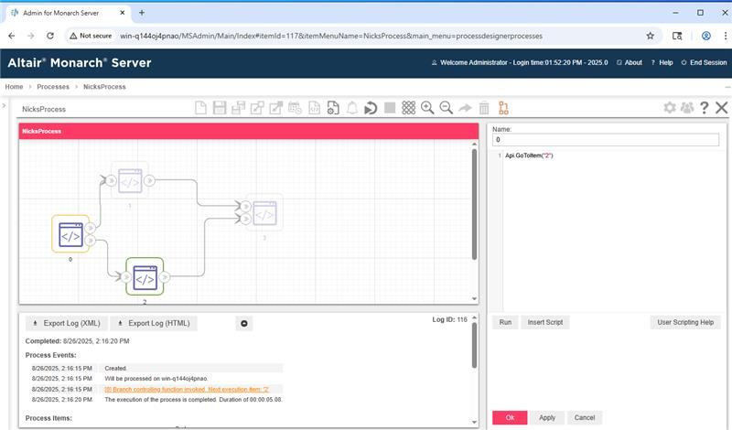Click End Session in the header
This screenshot has width=732, height=430.
coord(704,62)
